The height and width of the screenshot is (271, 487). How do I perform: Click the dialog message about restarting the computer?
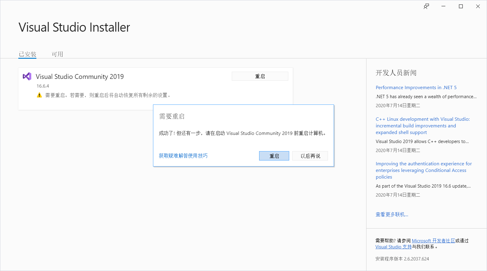pos(243,133)
